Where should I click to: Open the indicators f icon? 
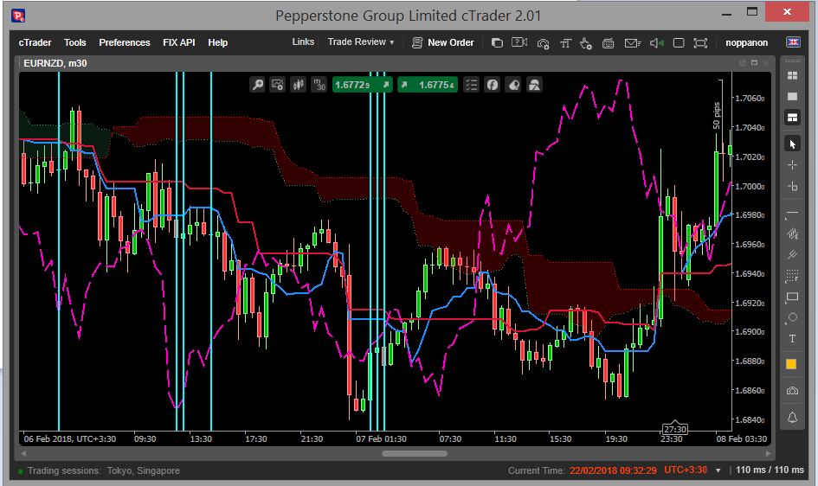pyautogui.click(x=492, y=85)
